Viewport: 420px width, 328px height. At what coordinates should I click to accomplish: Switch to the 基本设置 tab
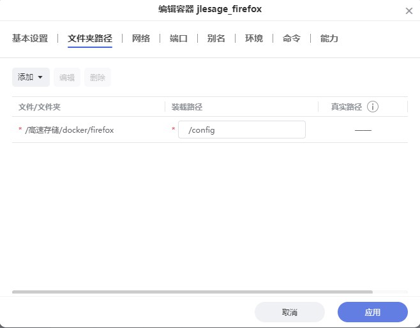pyautogui.click(x=30, y=38)
